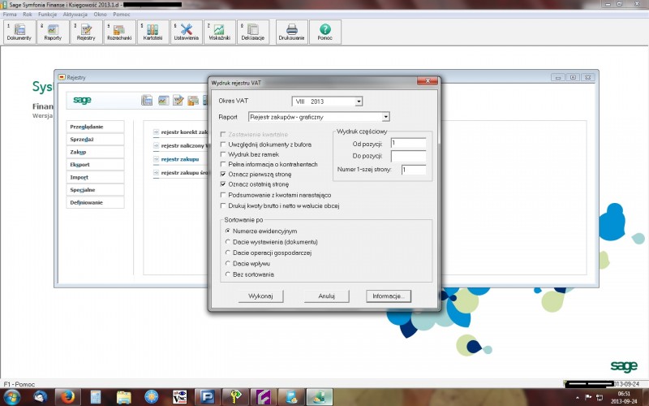Click the Pomoc help toolbar button
The width and height of the screenshot is (649, 406).
tap(325, 32)
